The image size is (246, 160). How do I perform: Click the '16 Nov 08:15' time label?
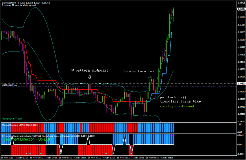tap(124, 158)
